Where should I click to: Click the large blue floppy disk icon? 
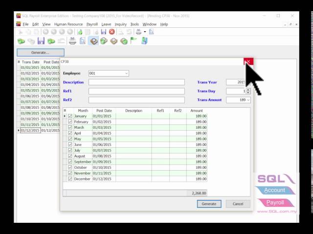tap(41, 41)
